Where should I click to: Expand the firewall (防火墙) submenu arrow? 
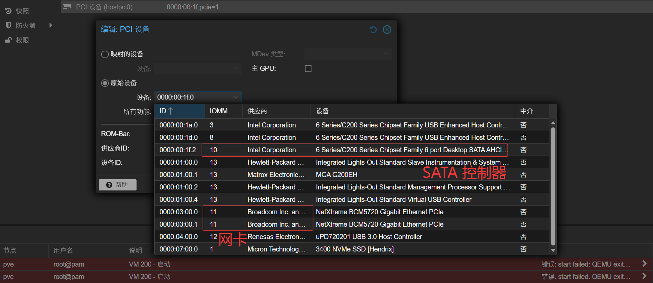(51, 25)
